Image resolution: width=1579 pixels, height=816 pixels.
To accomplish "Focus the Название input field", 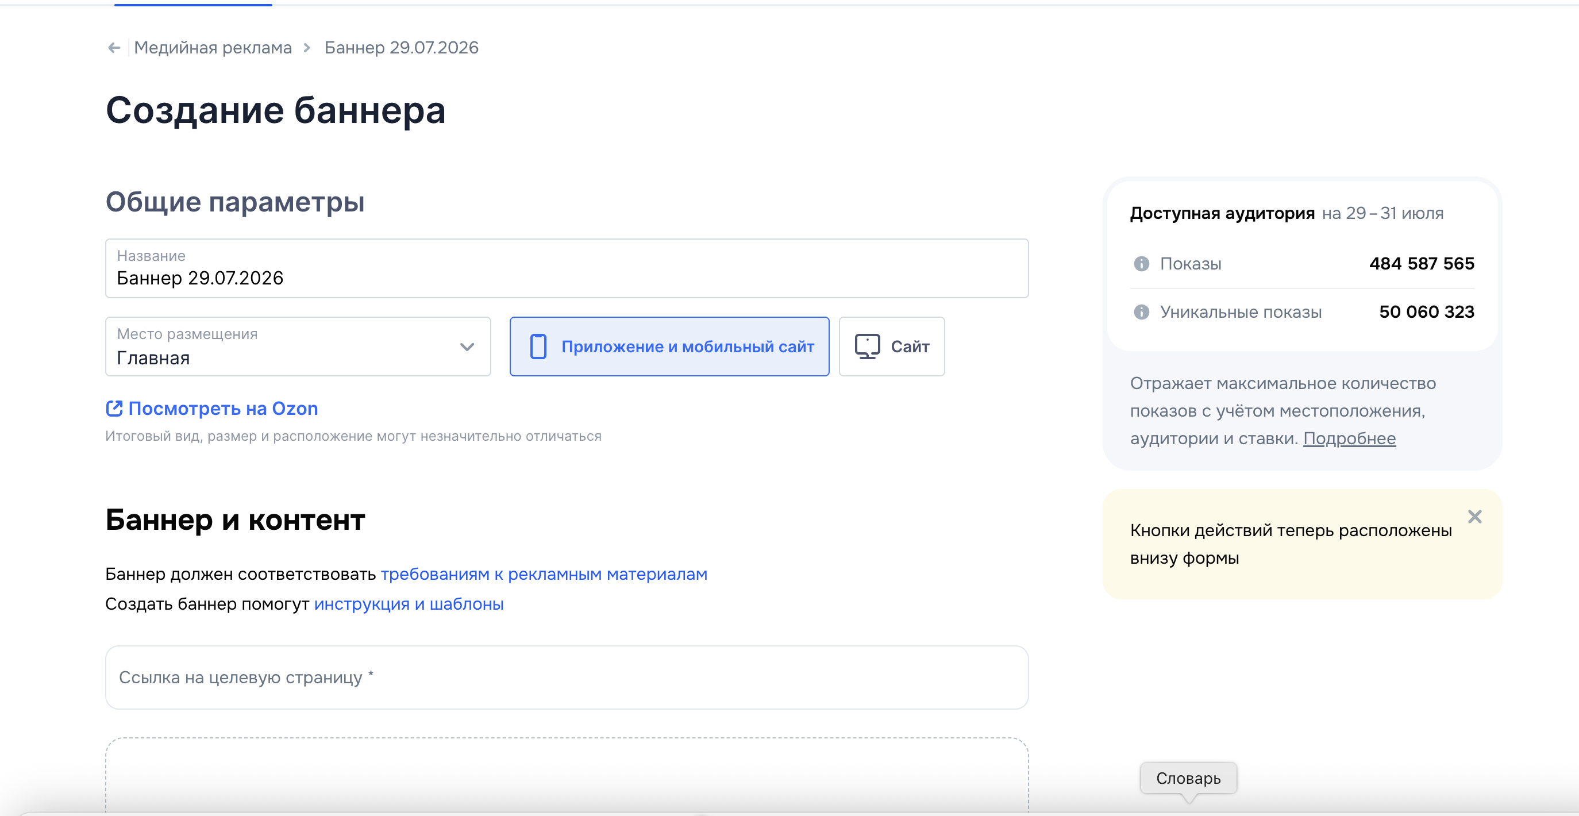I will [x=567, y=268].
